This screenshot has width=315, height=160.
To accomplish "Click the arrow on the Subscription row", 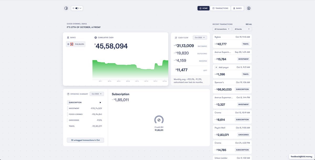I will point(100,103).
